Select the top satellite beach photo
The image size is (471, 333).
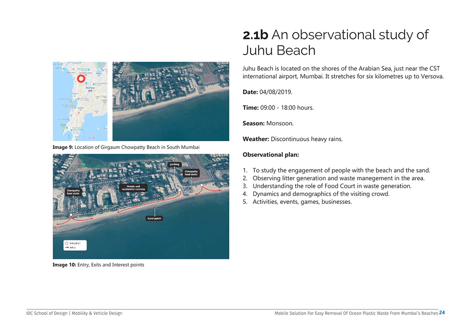[171, 101]
